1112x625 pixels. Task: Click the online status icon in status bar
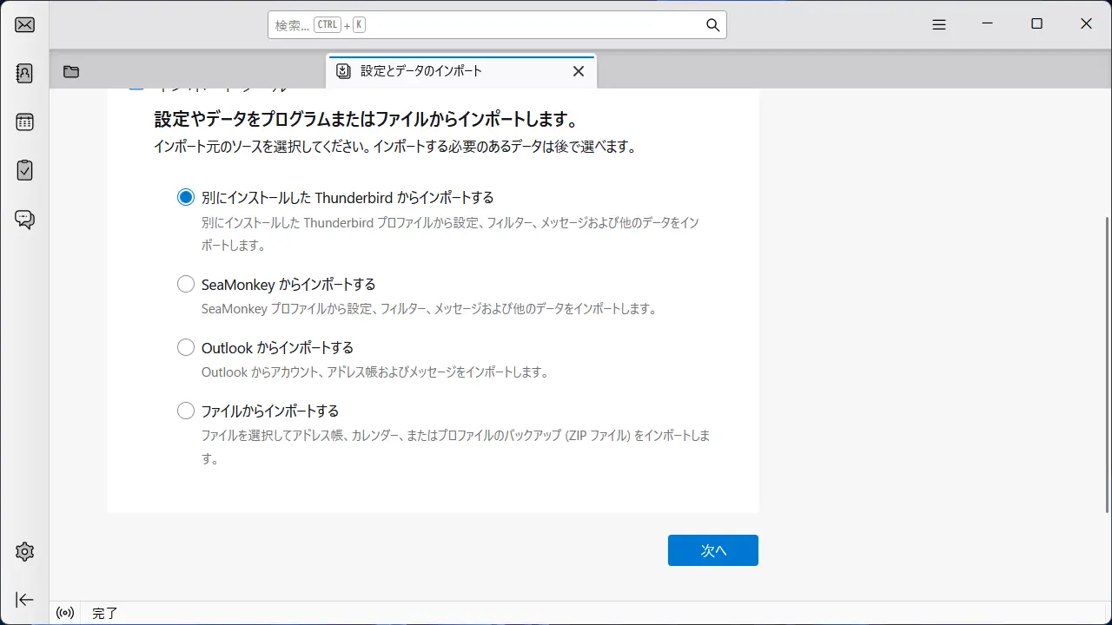click(65, 613)
